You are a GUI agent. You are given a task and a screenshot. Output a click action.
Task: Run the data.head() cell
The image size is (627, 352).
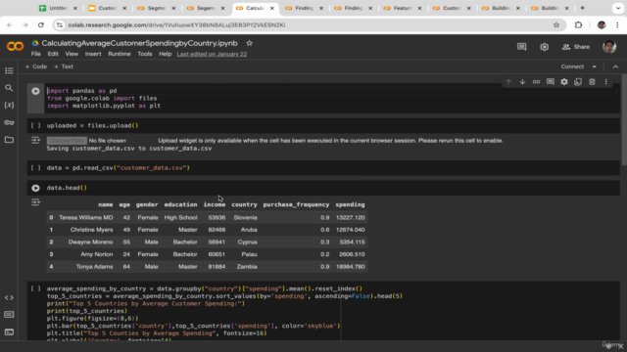coord(35,188)
